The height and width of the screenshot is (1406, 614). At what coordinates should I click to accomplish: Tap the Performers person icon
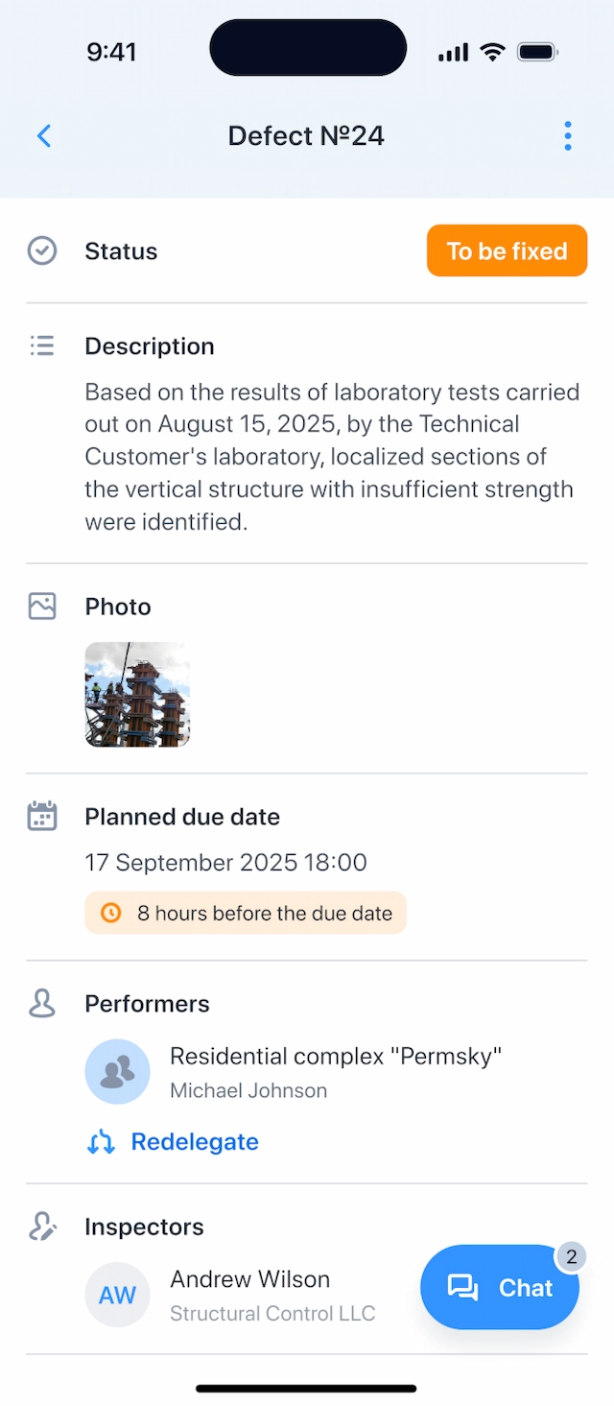point(42,1004)
